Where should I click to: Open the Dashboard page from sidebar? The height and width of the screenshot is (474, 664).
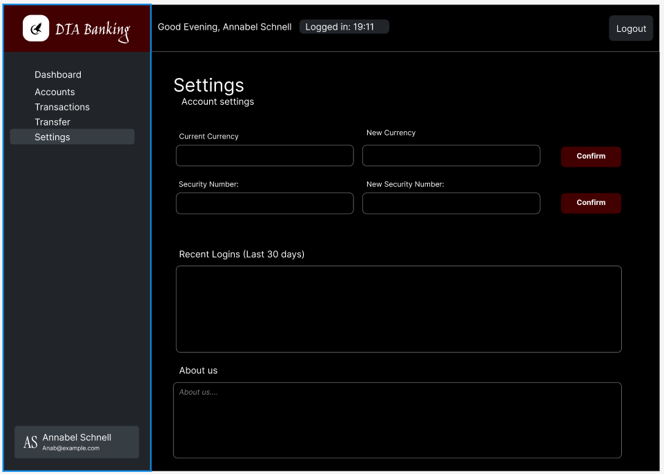click(x=58, y=75)
